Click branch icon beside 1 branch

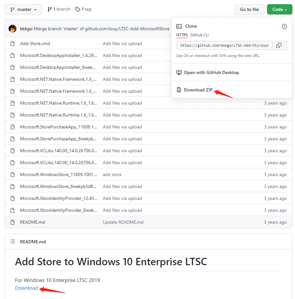(x=50, y=9)
